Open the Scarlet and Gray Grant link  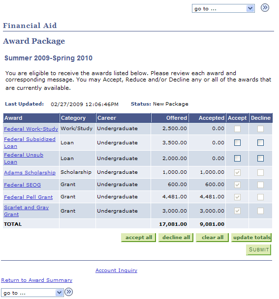(x=27, y=211)
